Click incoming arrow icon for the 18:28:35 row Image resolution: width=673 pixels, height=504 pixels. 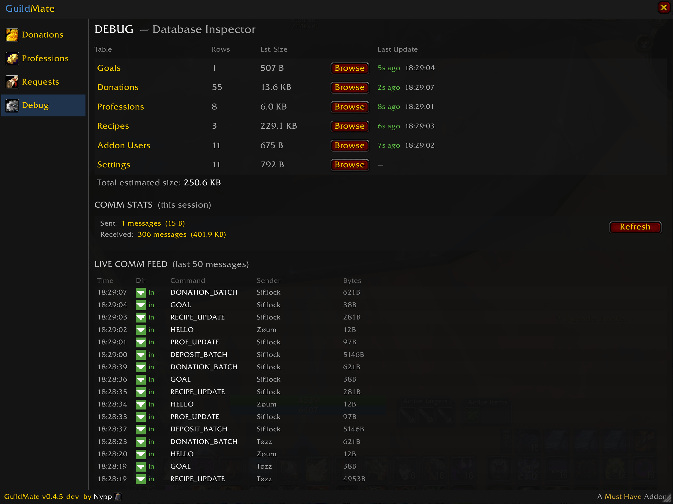click(141, 392)
